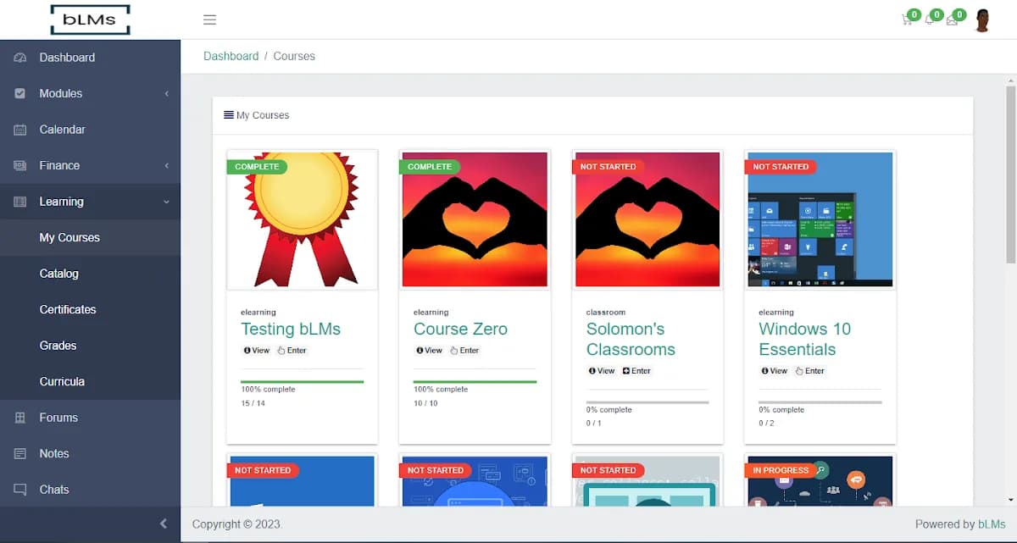Screen dimensions: 1017x543
Task: Click the Dashboard breadcrumb link
Action: [231, 56]
